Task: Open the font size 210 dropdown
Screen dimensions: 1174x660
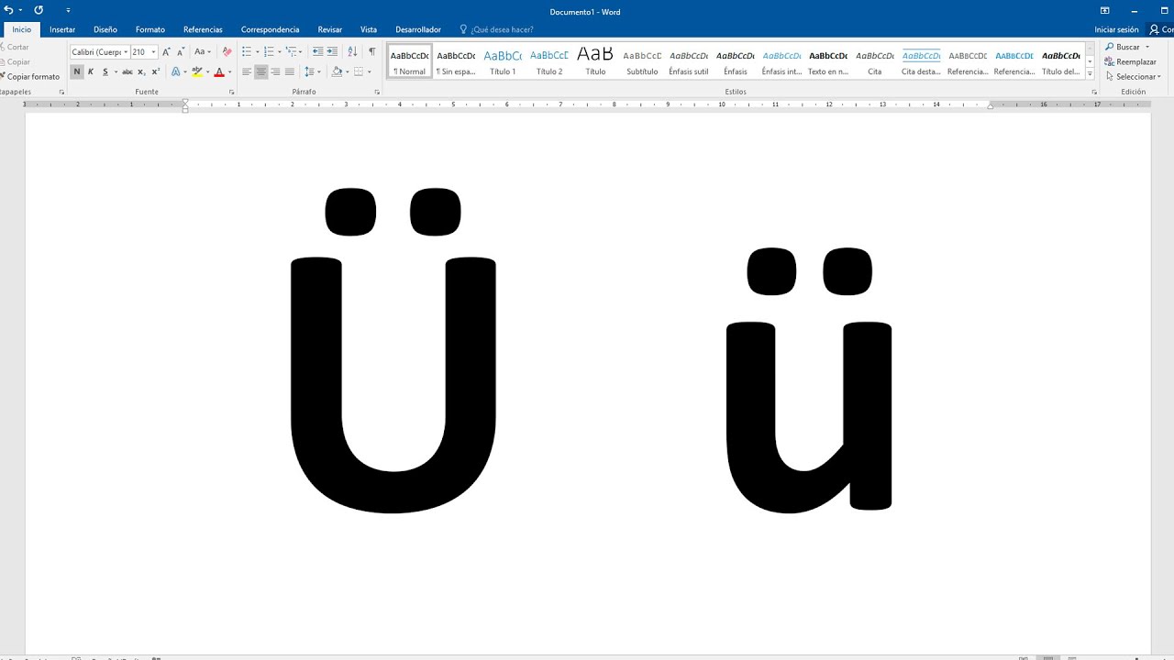Action: pyautogui.click(x=153, y=52)
